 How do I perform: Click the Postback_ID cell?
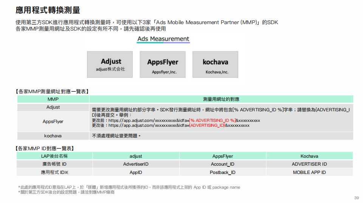point(222,172)
